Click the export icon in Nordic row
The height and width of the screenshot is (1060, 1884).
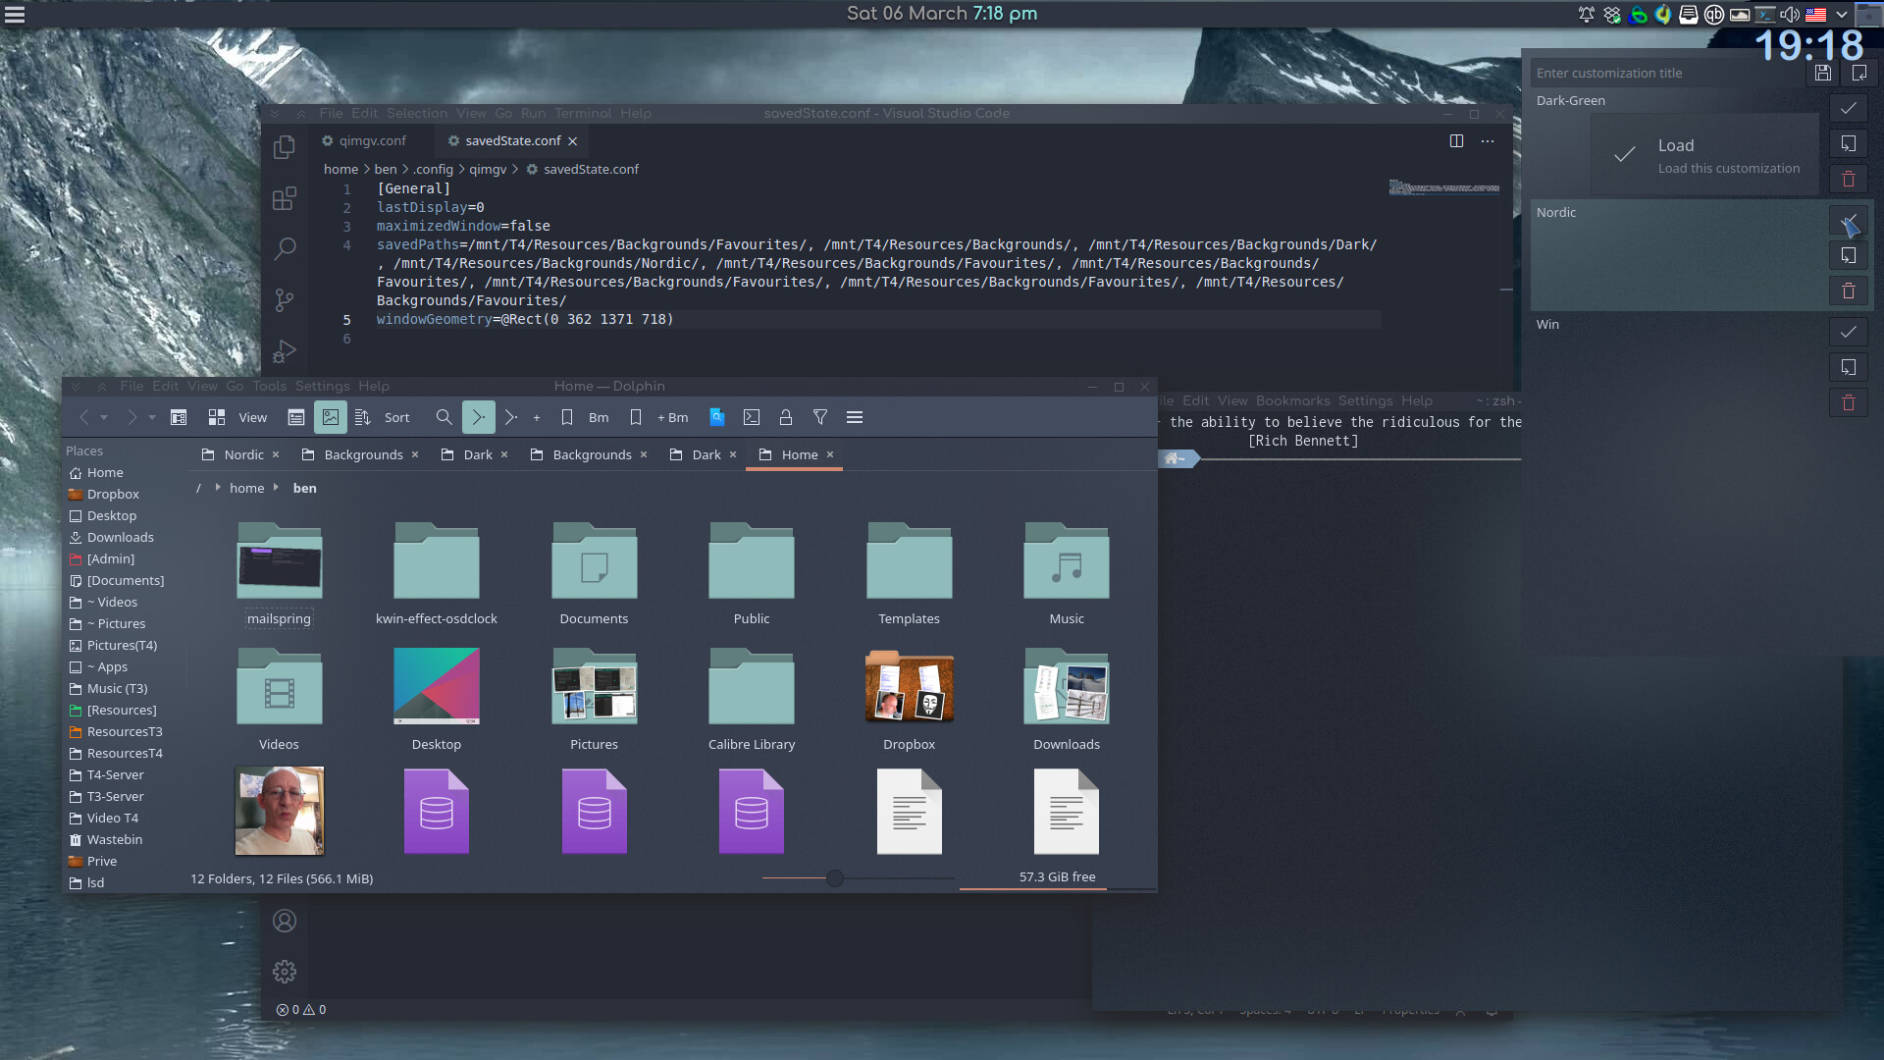pyautogui.click(x=1848, y=255)
